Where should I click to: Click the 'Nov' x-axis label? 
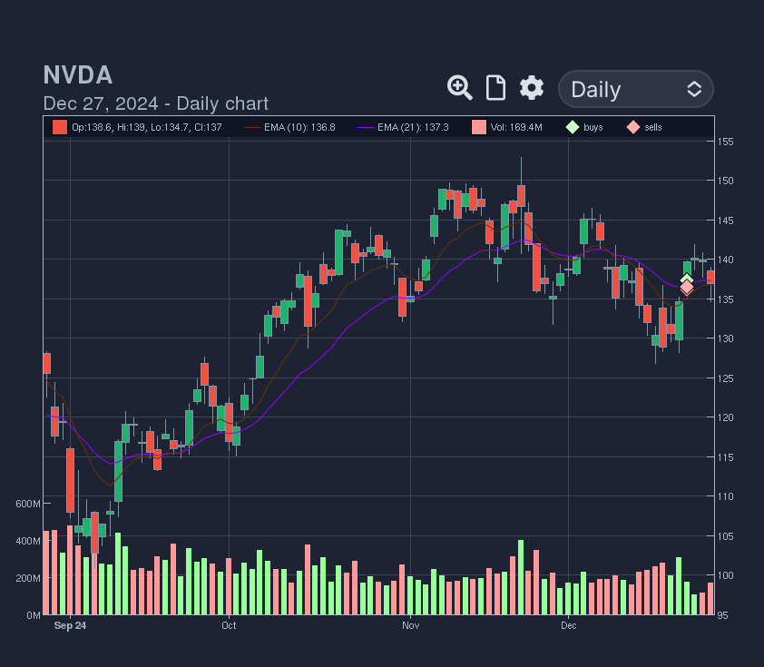(x=411, y=625)
